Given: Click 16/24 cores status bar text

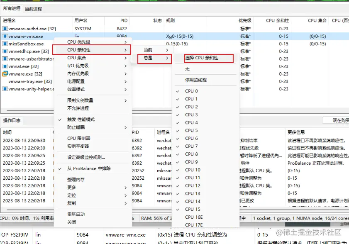Looking at the screenshot, I should [x=337, y=218].
